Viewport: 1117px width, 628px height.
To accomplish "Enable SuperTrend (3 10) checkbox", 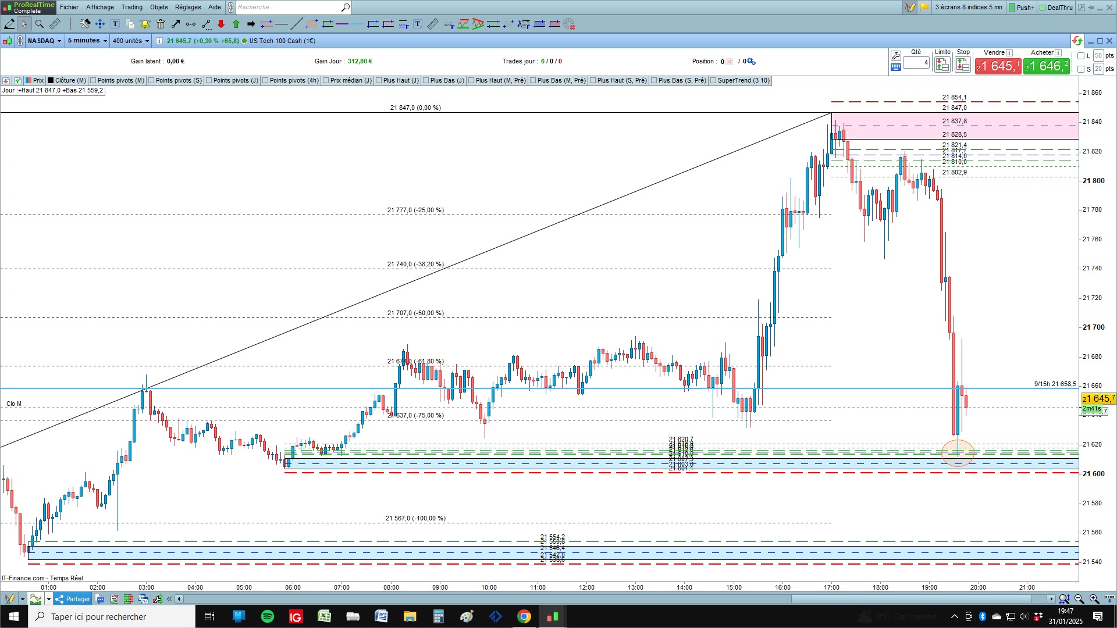I will (713, 81).
